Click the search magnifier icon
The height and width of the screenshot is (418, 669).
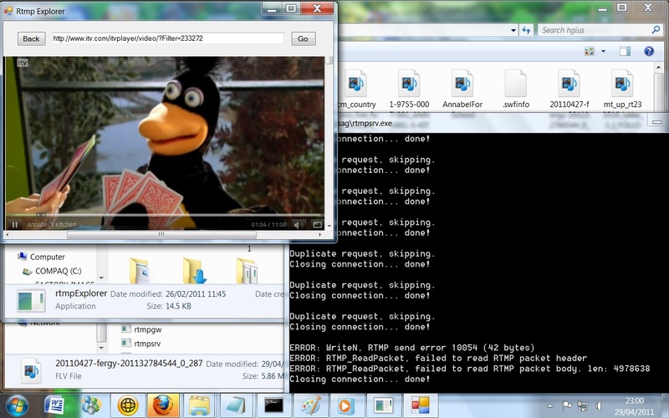pos(656,29)
